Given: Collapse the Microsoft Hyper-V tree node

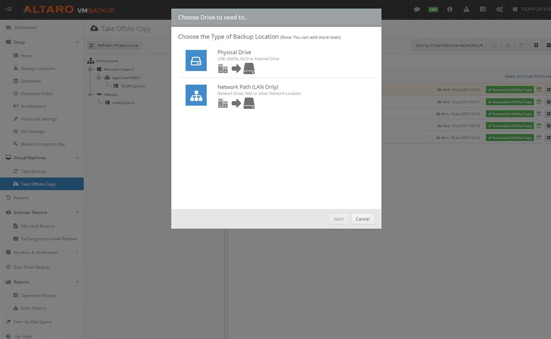Looking at the screenshot, I should click(x=90, y=69).
